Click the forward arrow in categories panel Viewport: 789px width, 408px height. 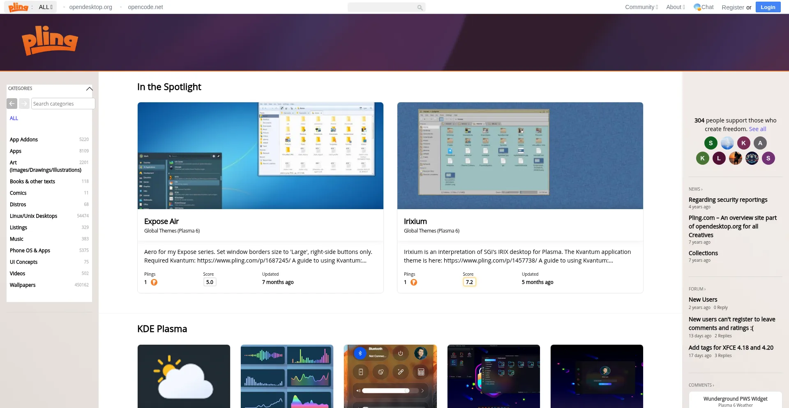click(x=24, y=104)
